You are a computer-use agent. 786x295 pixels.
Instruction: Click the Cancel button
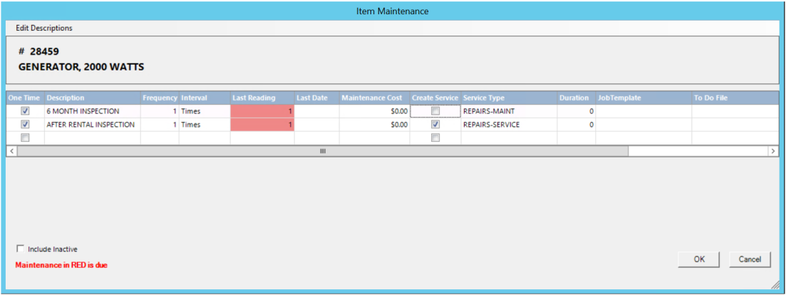click(750, 259)
